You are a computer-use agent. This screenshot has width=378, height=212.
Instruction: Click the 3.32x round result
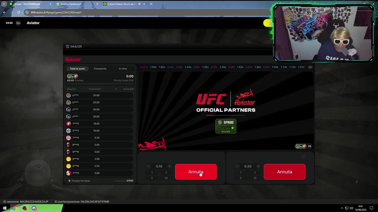(x=179, y=67)
